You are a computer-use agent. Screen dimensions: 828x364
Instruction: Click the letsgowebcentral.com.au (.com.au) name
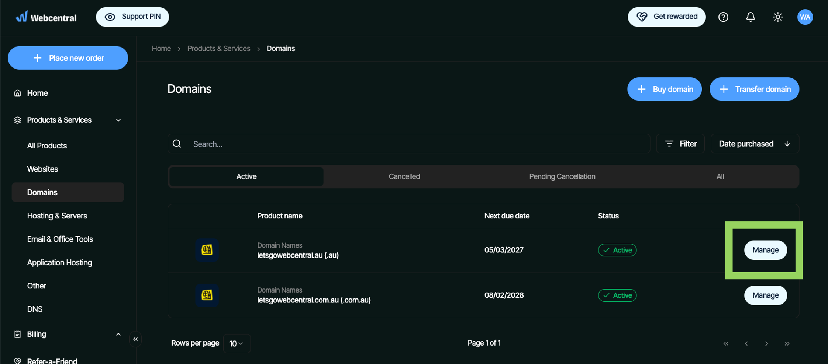point(314,300)
